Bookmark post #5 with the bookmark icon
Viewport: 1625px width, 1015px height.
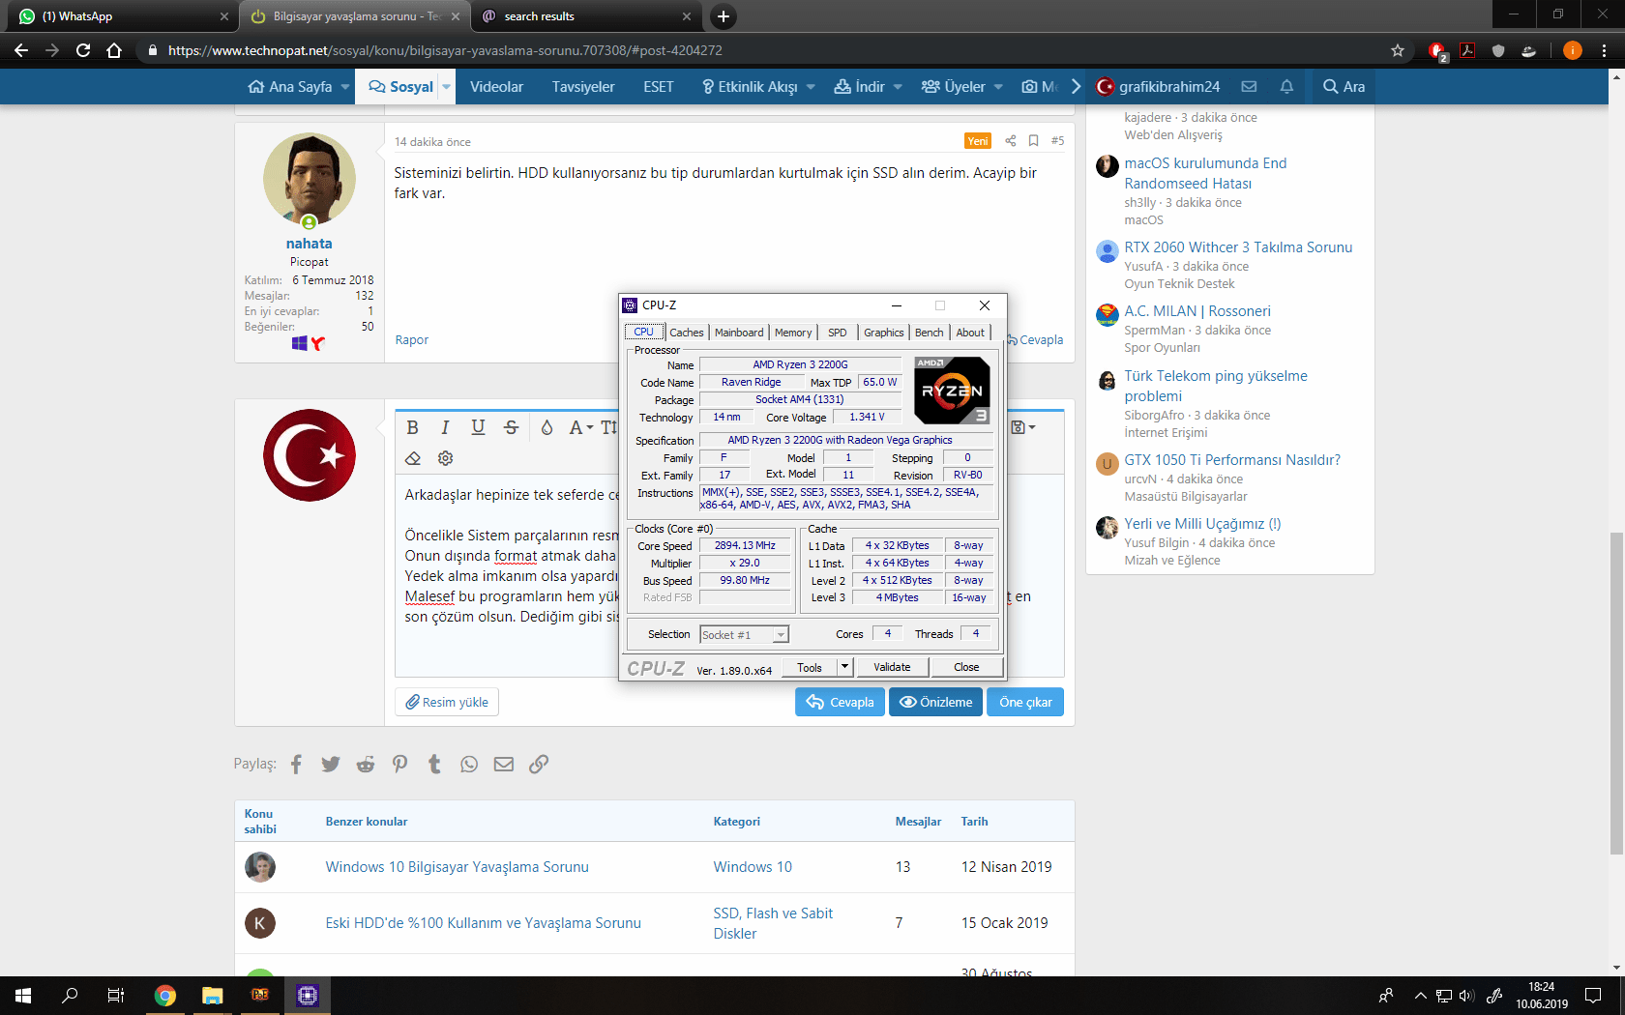[x=1034, y=141]
